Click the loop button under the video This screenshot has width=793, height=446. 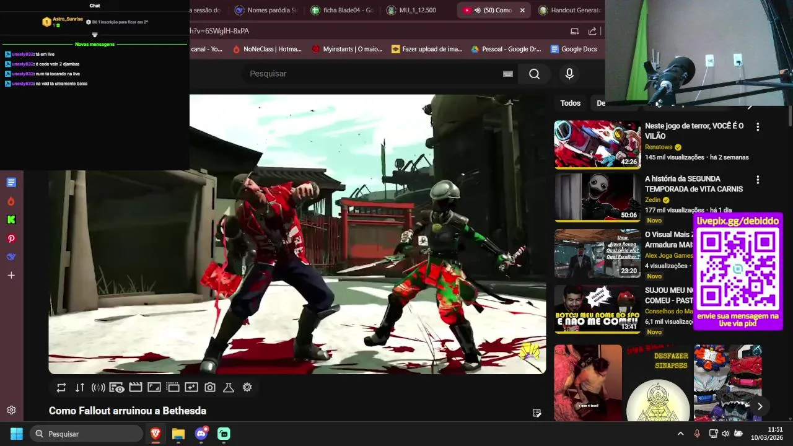pyautogui.click(x=61, y=388)
